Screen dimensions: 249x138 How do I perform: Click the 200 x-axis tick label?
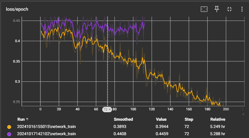click(226, 109)
